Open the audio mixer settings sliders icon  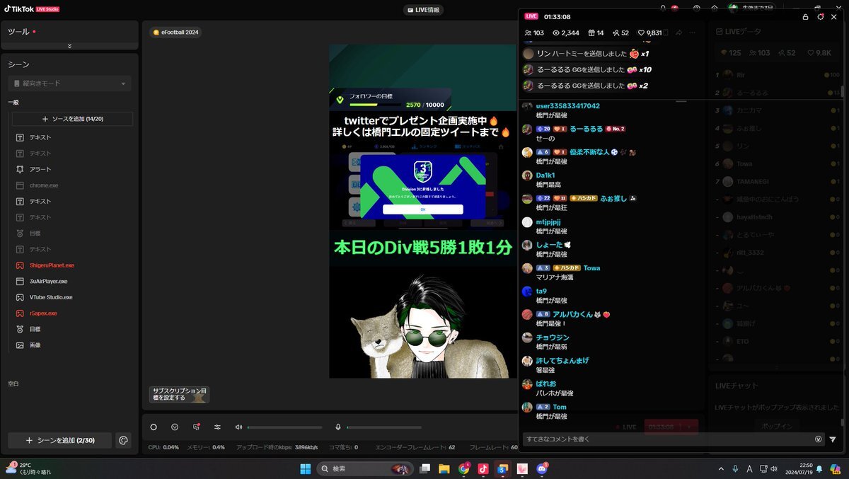click(217, 427)
